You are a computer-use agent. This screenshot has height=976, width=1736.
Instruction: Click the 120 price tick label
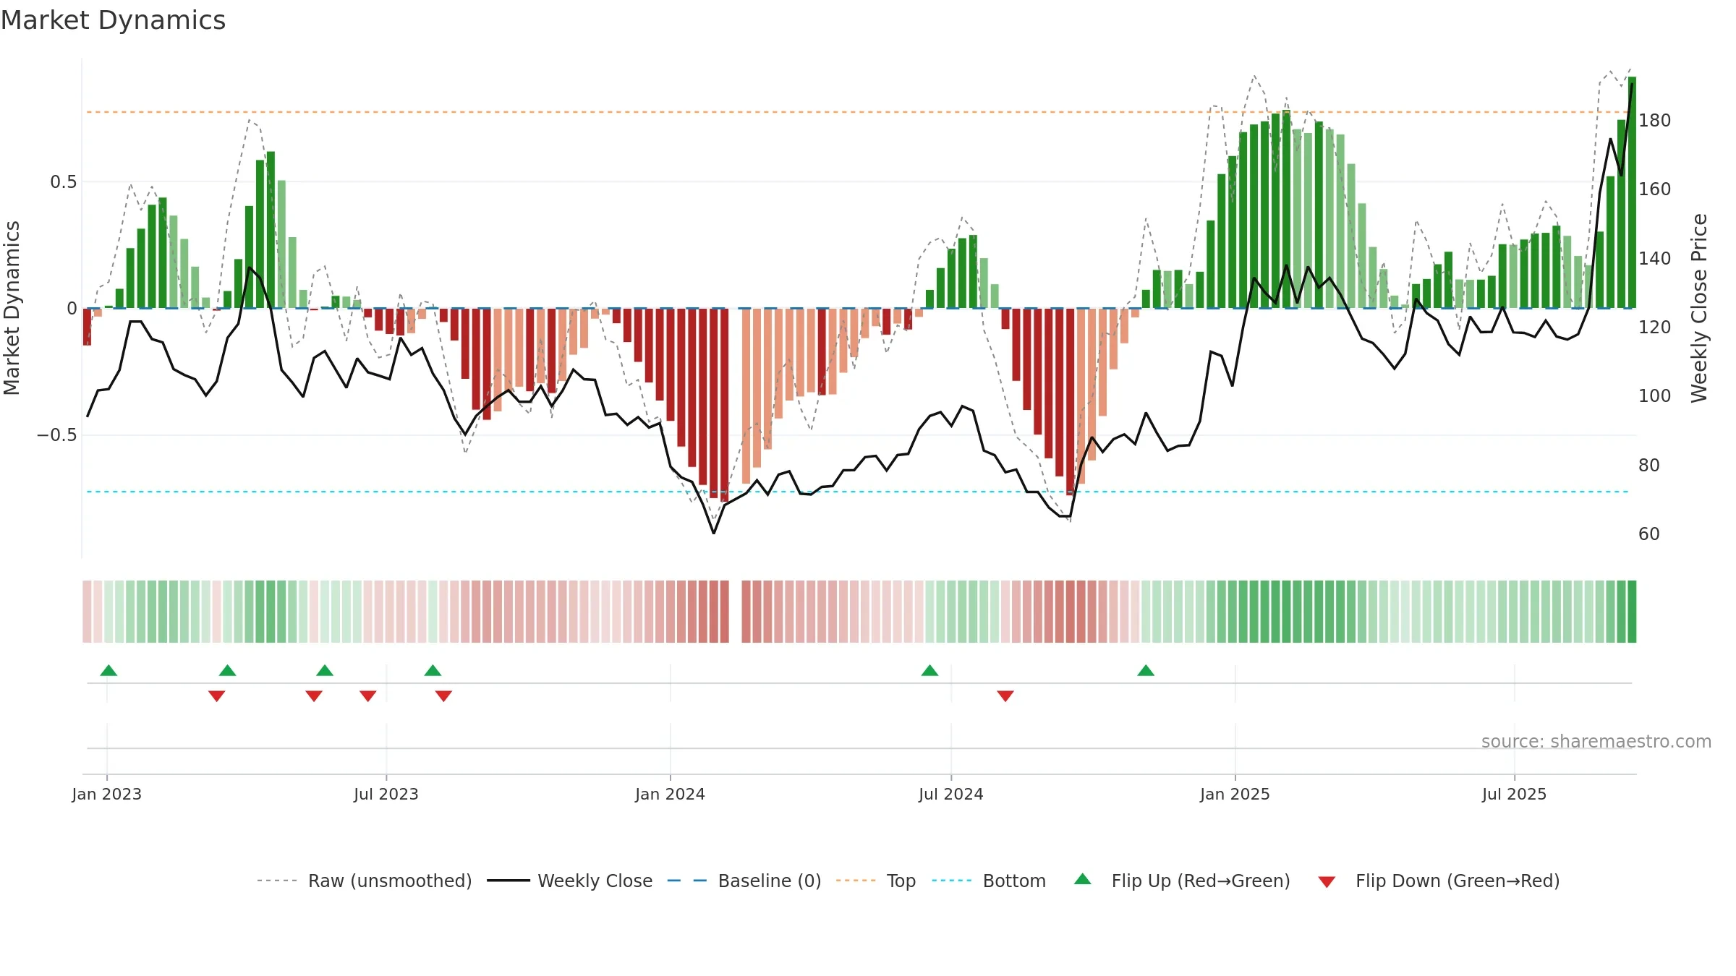click(x=1655, y=327)
